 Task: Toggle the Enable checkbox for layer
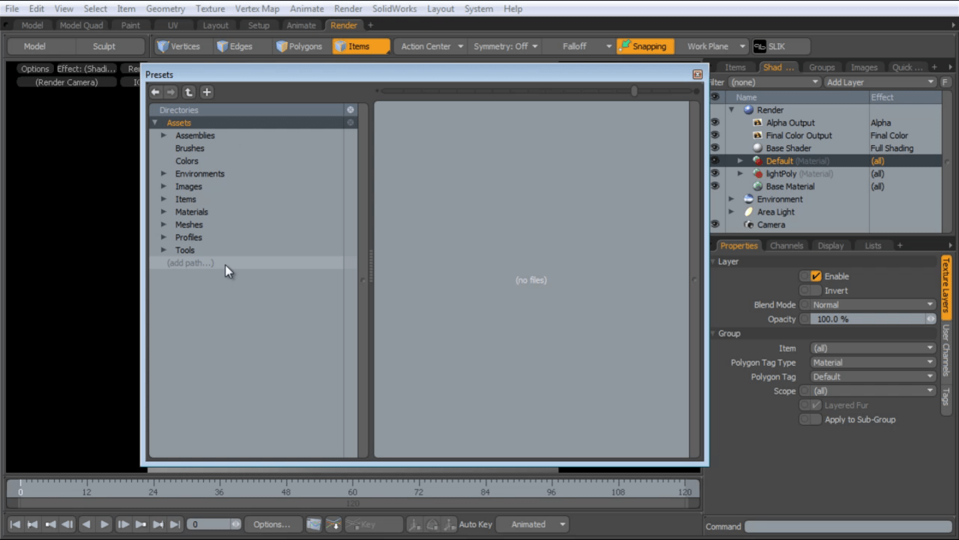[x=816, y=276]
